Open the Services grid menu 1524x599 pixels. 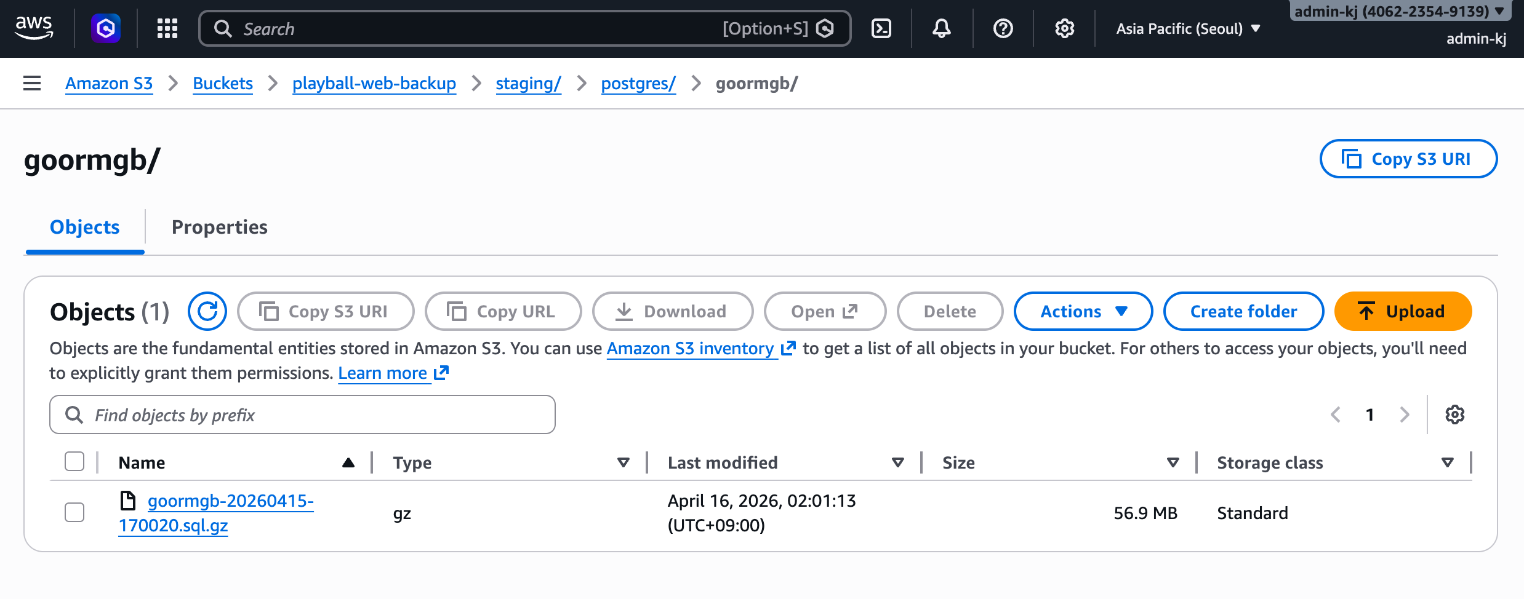pos(166,28)
